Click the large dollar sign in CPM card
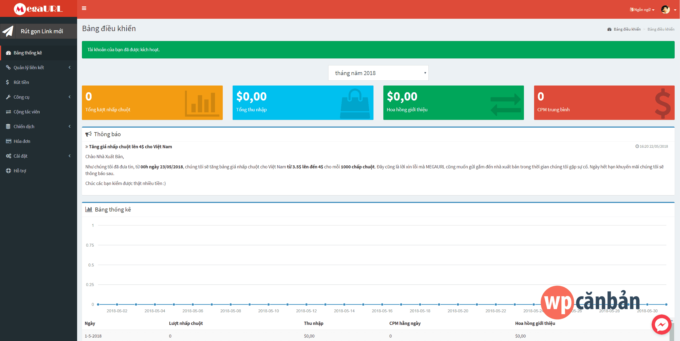 click(x=663, y=103)
